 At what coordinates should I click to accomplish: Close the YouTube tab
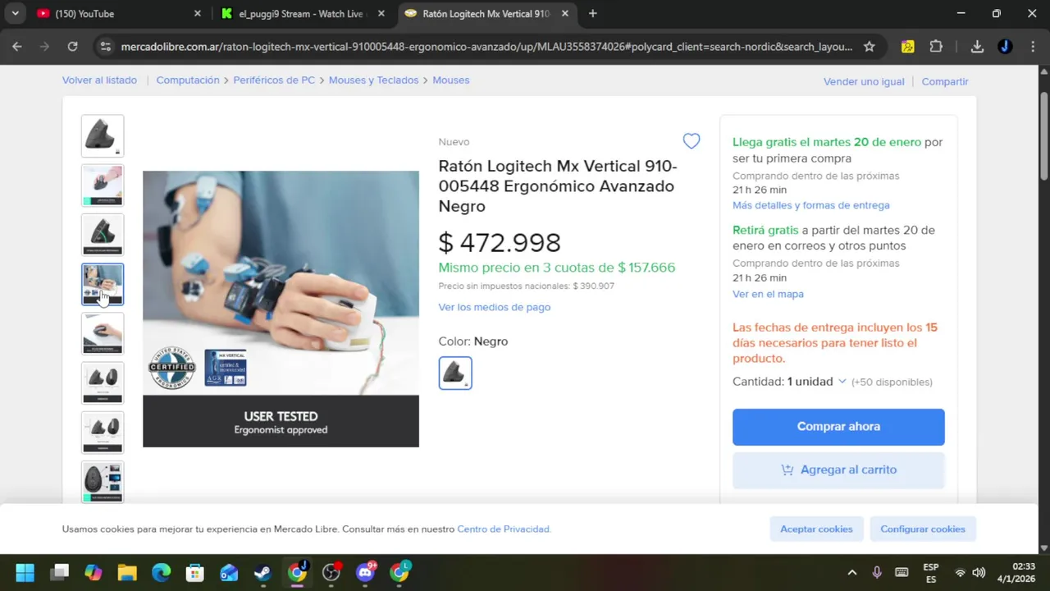197,14
